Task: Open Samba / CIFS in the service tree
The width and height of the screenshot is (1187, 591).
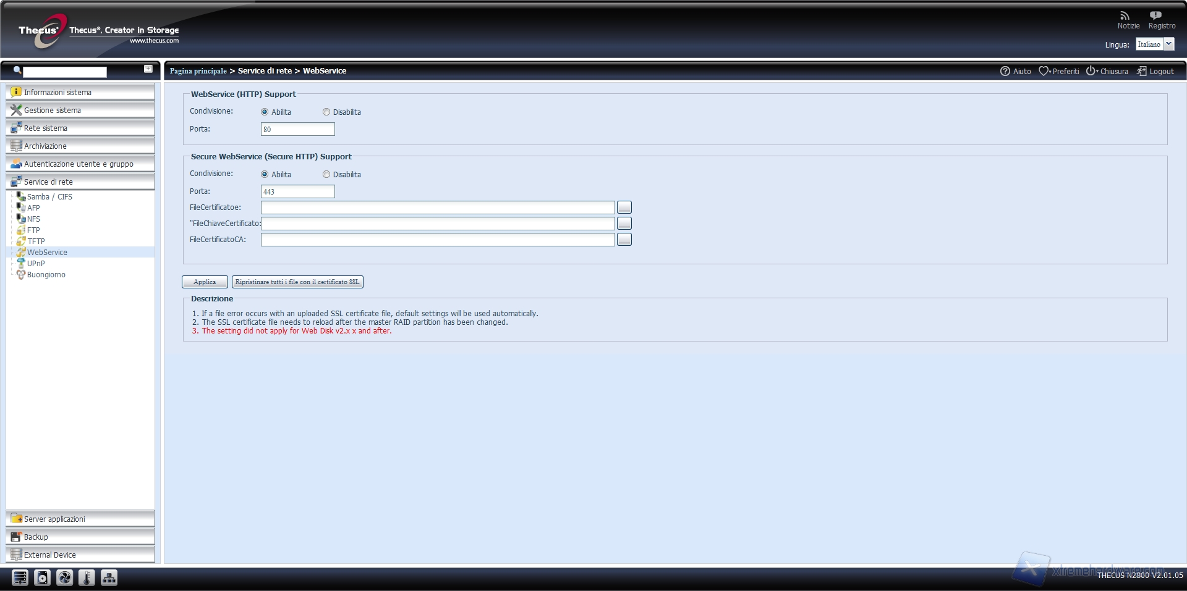Action: [x=49, y=196]
